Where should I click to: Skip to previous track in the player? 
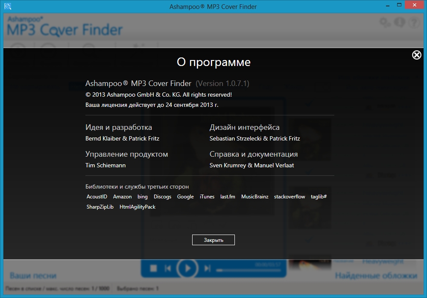pyautogui.click(x=168, y=268)
